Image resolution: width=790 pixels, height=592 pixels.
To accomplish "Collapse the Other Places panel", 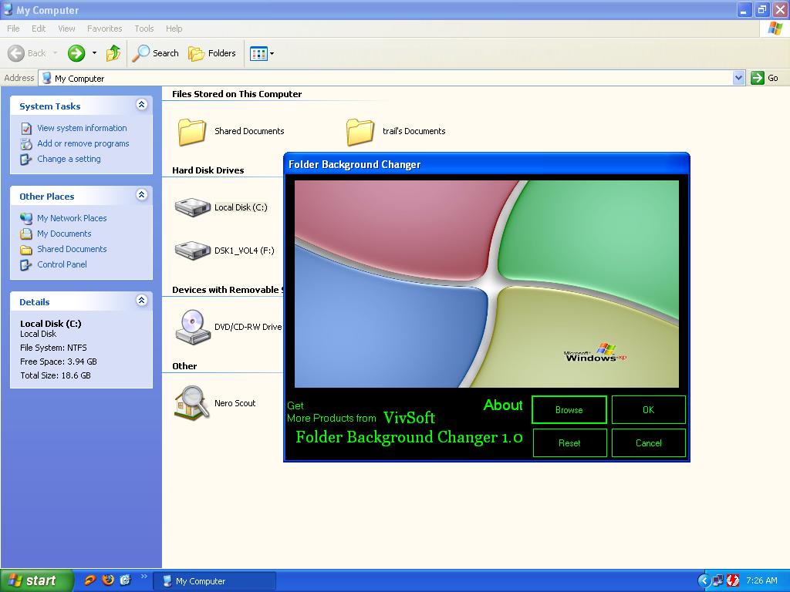I will pyautogui.click(x=142, y=195).
